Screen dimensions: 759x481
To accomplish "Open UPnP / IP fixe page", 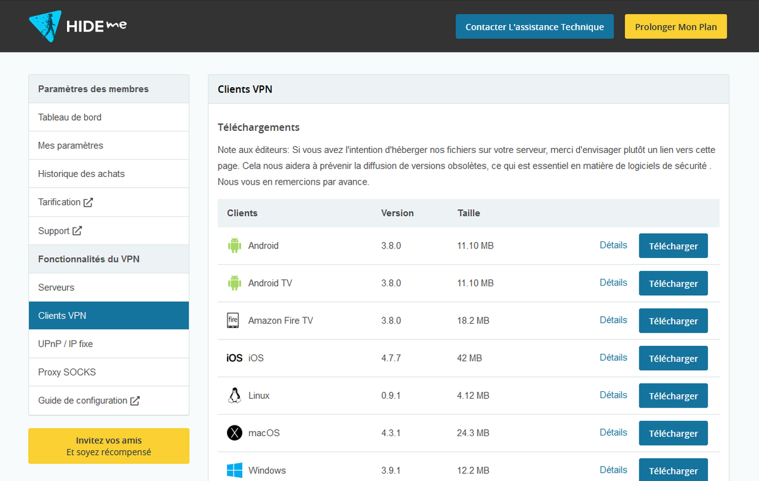I will [x=109, y=344].
